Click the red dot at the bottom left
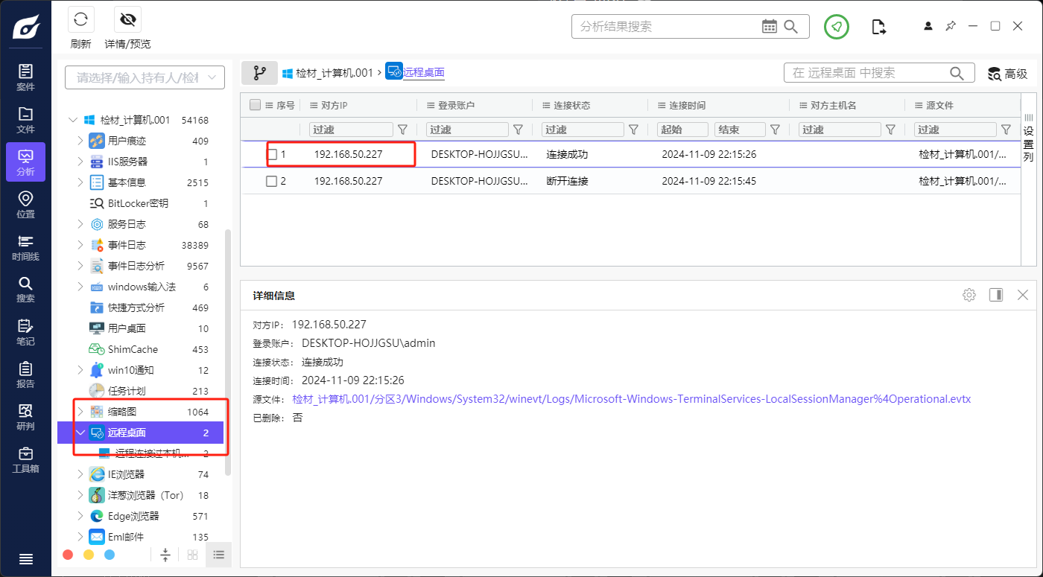 [x=68, y=555]
